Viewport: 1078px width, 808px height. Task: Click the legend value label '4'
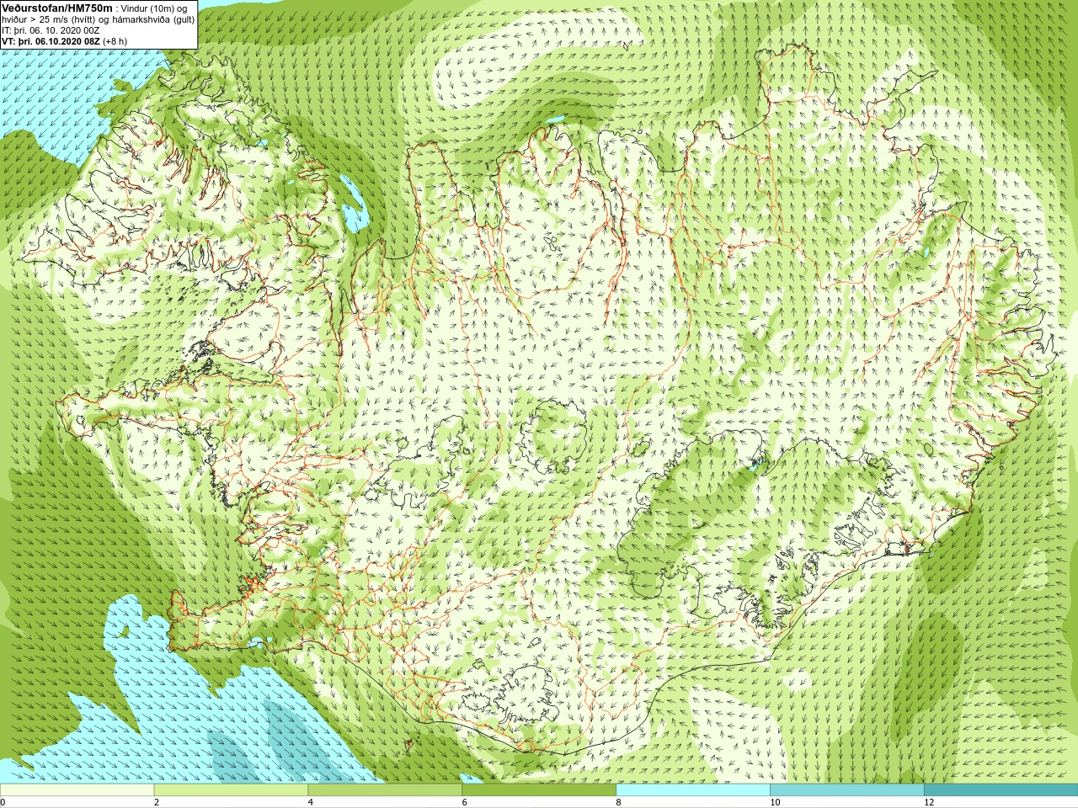311,802
